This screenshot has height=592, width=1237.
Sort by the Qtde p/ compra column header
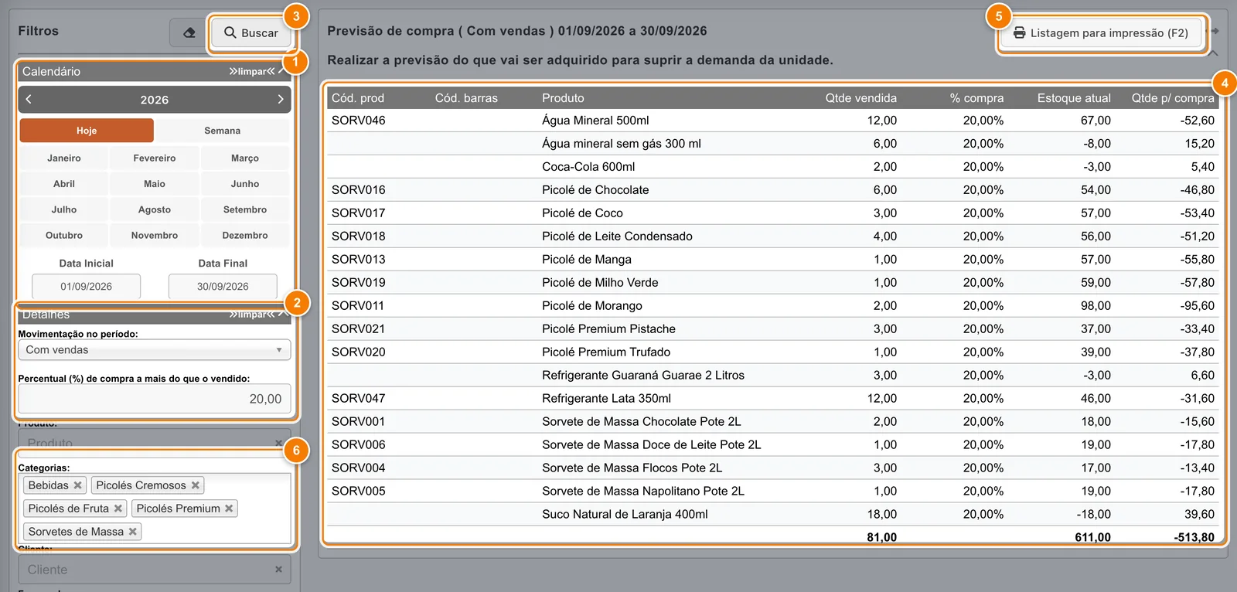[x=1173, y=98]
